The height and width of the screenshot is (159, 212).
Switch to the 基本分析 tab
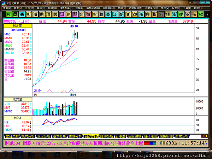pos(59,136)
